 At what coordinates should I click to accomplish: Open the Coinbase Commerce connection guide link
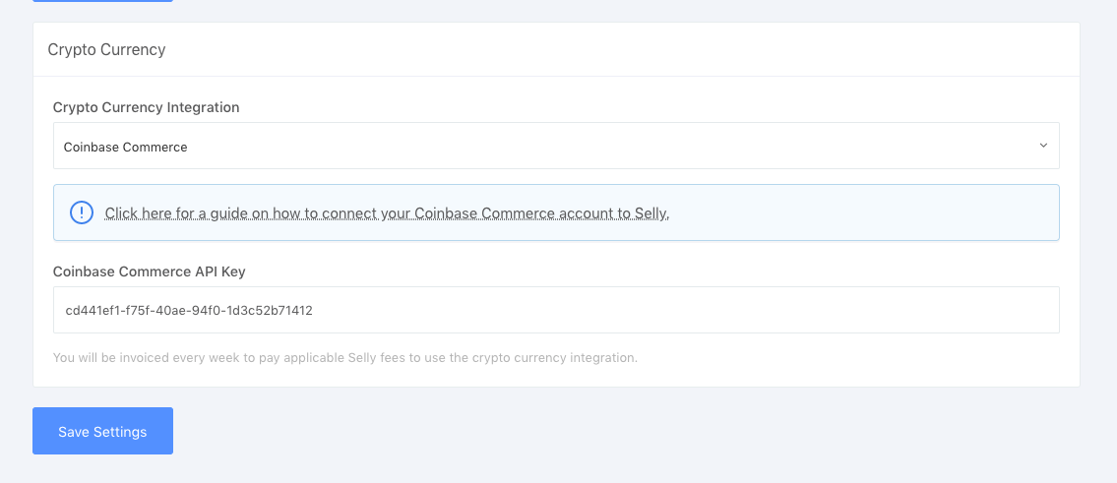tap(387, 213)
